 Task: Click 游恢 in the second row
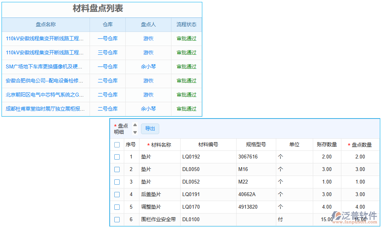[148, 52]
